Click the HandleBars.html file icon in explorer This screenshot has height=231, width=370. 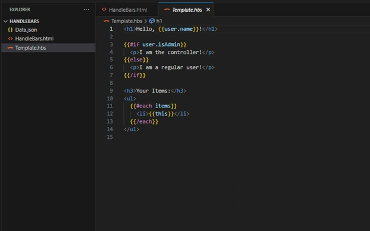coord(10,38)
